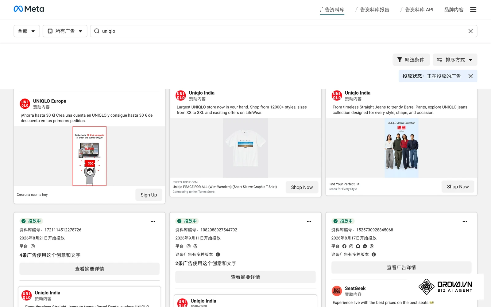Click Sign Up on UNIQLO Europe ad
The image size is (491, 307).
[x=149, y=195]
